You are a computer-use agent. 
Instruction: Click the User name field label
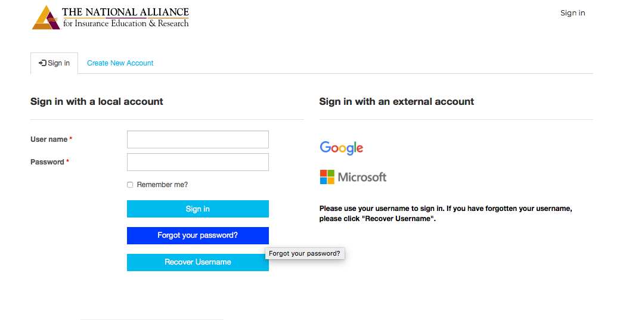49,139
